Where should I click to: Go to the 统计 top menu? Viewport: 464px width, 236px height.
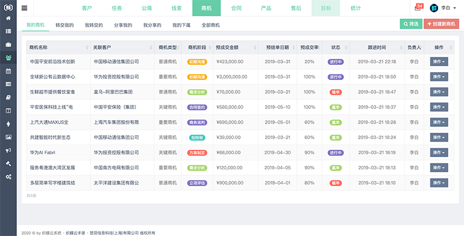pos(356,8)
